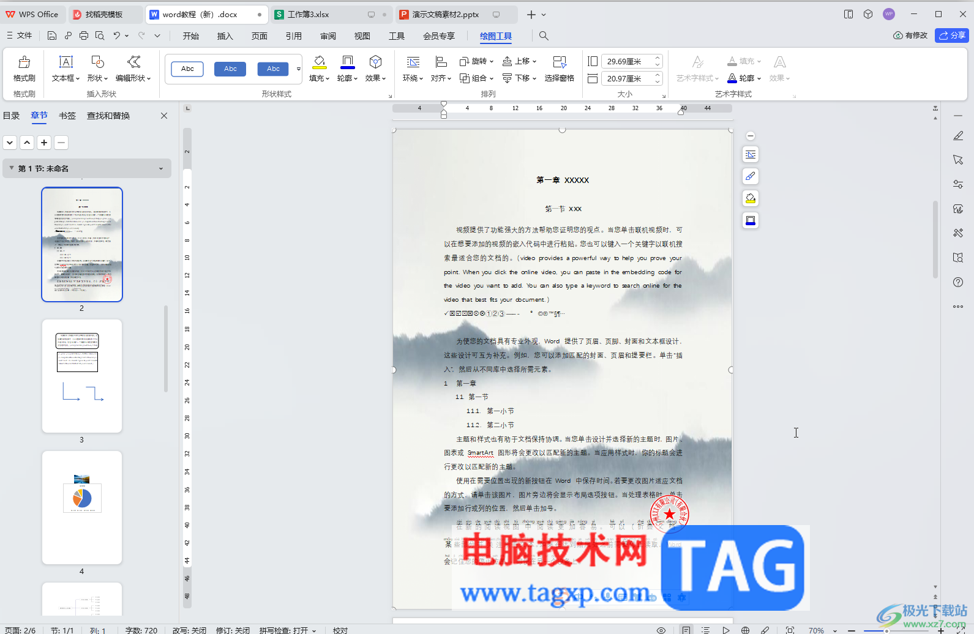Click the 字数: 720 word count in status bar

coord(141,630)
